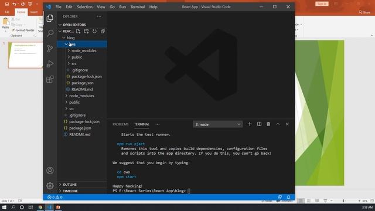Screen dimensions: 375x211
Task: Switch to the Problems tab
Action: pyautogui.click(x=121, y=124)
